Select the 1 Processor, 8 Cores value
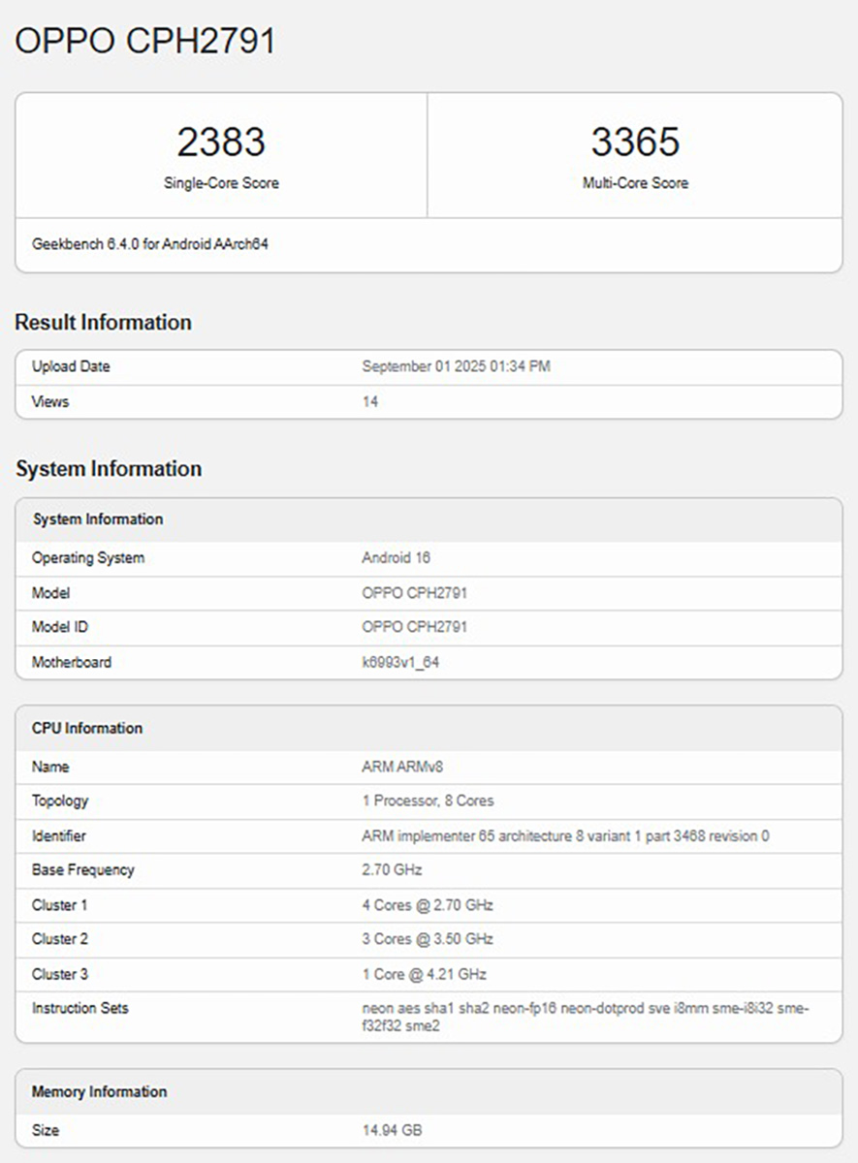 point(428,801)
